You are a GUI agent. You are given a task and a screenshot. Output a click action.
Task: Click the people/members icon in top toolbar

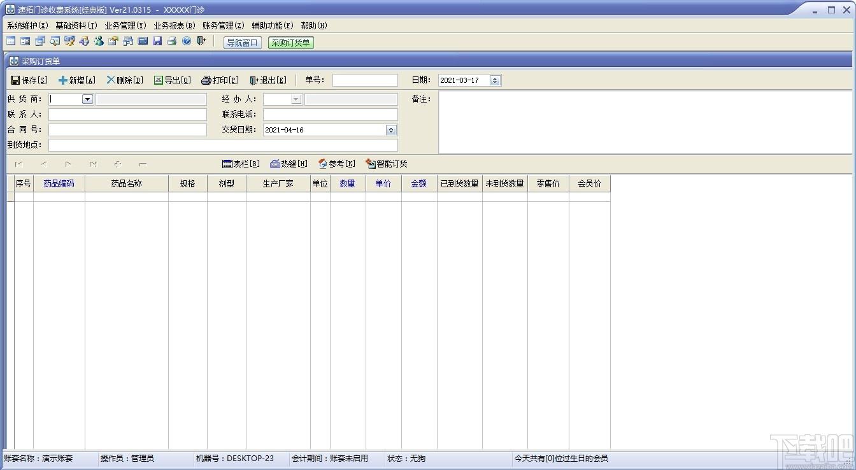[x=99, y=41]
